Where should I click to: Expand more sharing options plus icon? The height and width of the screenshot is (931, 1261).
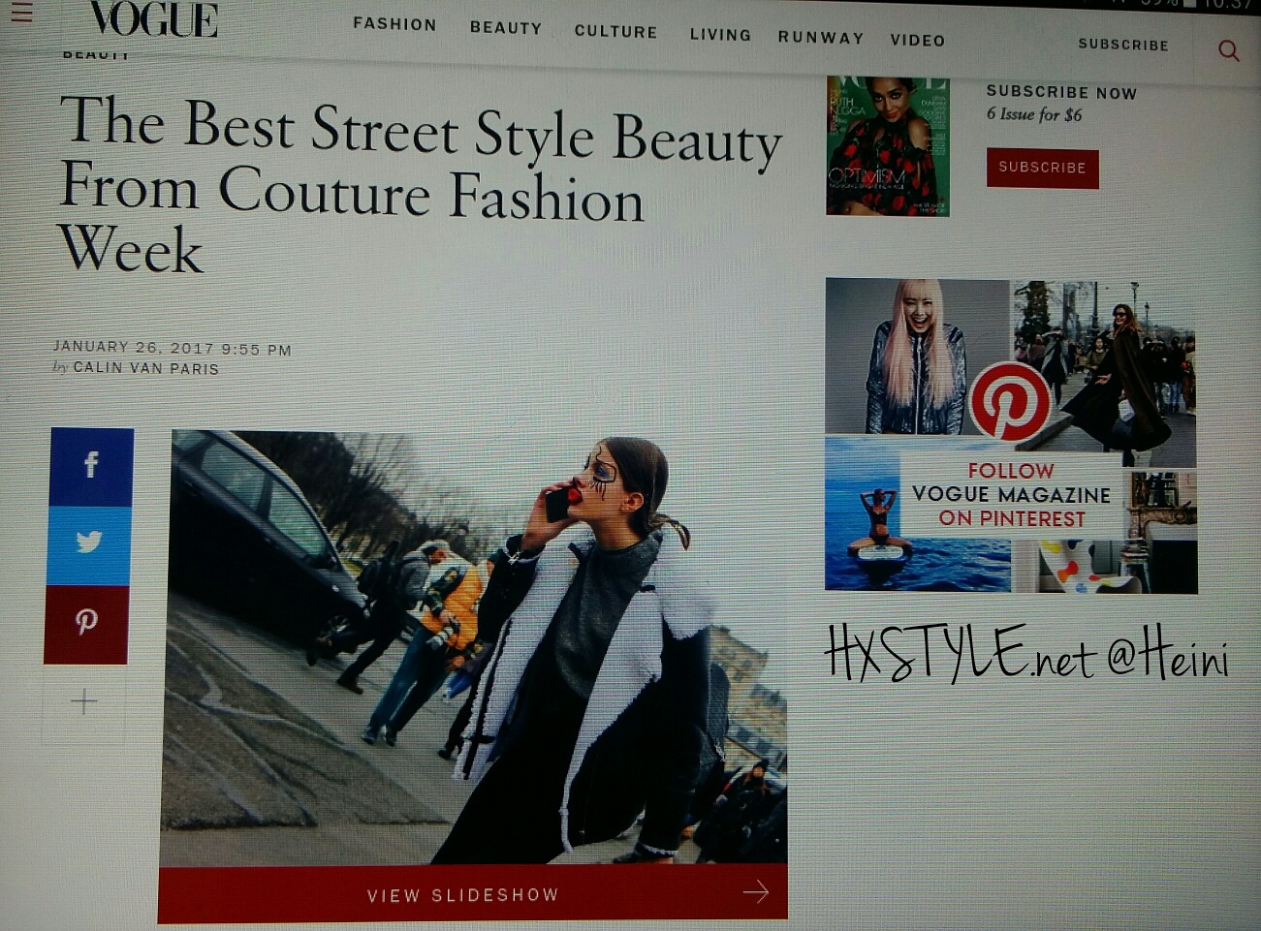[x=84, y=701]
